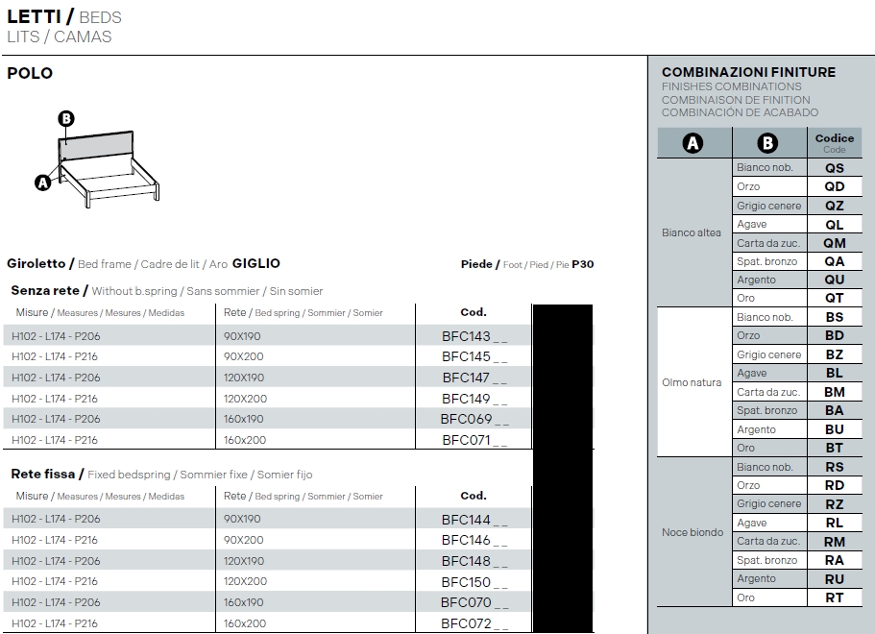Select finish code BT

[835, 448]
